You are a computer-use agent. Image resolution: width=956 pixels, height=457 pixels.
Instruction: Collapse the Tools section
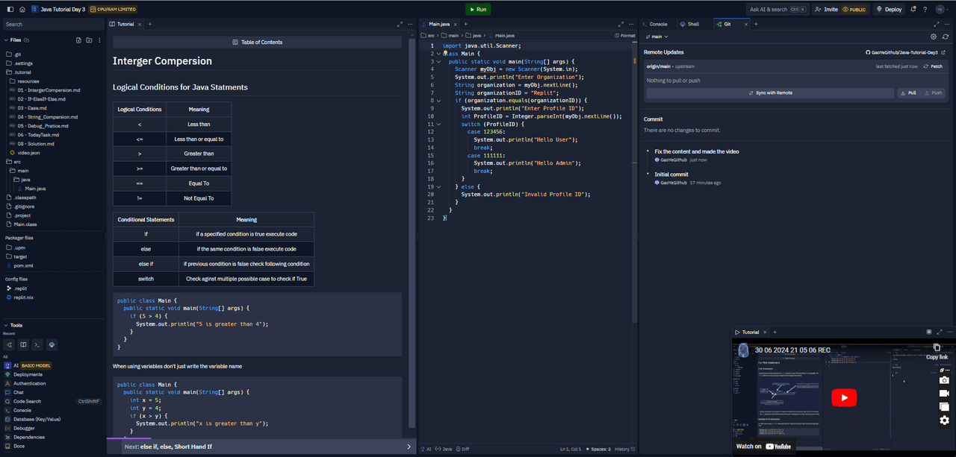click(7, 325)
